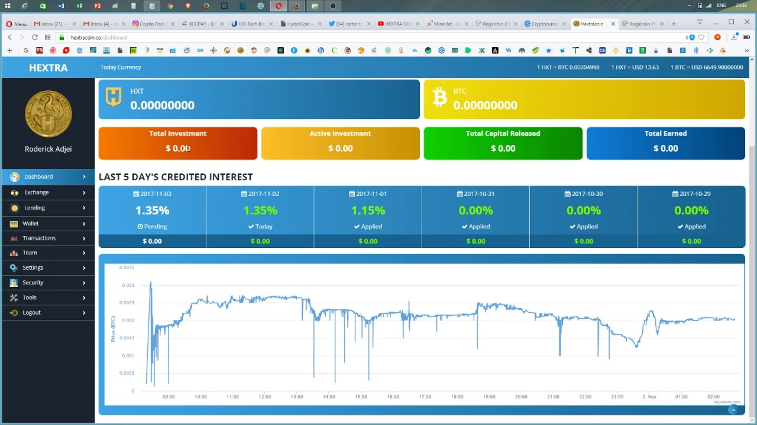
Task: Click the Tools wrench icon in sidebar
Action: tap(14, 297)
